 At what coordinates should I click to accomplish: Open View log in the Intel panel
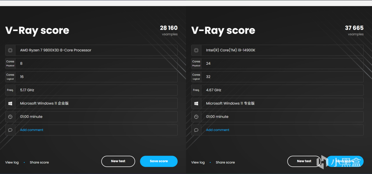click(198, 162)
